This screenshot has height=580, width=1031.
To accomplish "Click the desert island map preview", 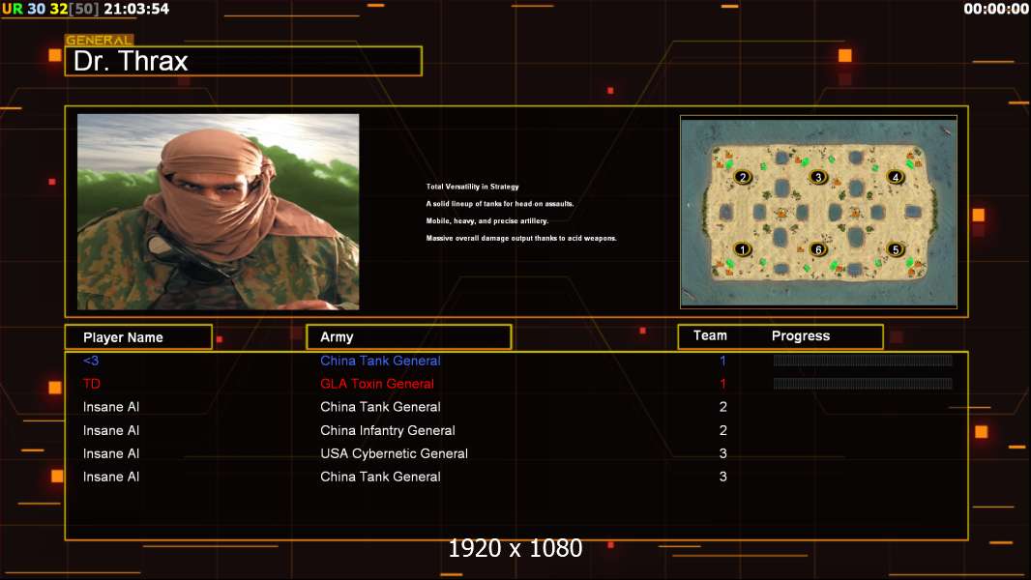I will click(x=818, y=212).
